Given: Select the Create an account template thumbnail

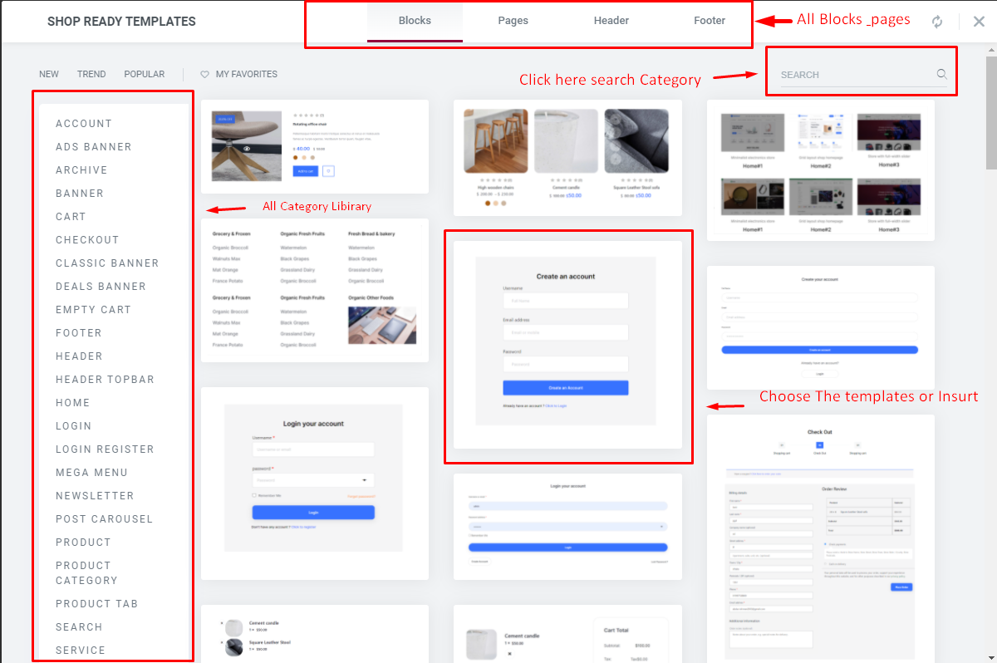Looking at the screenshot, I should 566,345.
